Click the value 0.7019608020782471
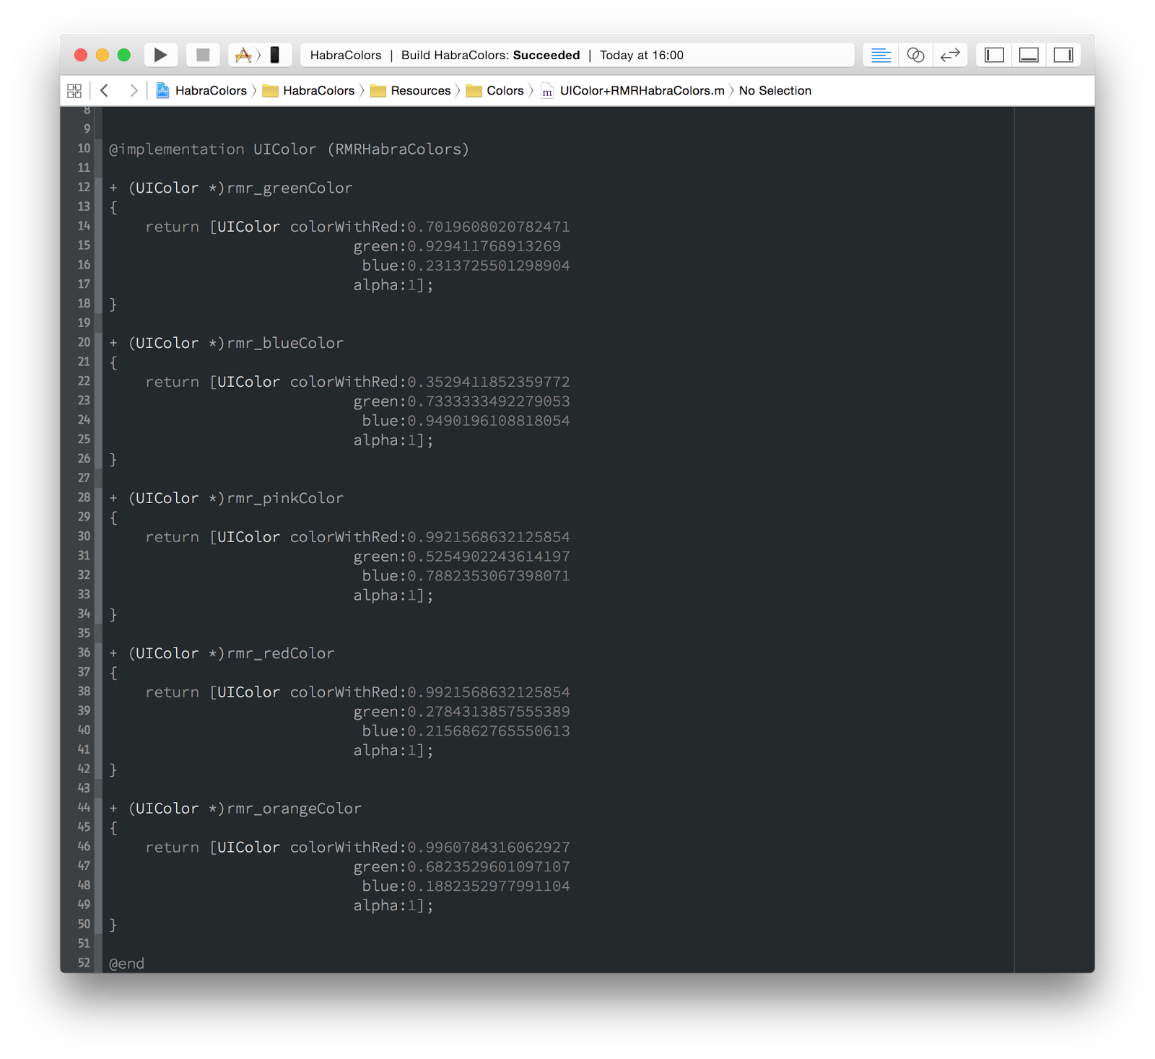The width and height of the screenshot is (1155, 1059). click(x=489, y=227)
